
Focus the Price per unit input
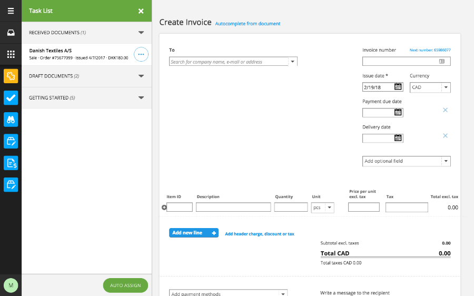click(363, 207)
